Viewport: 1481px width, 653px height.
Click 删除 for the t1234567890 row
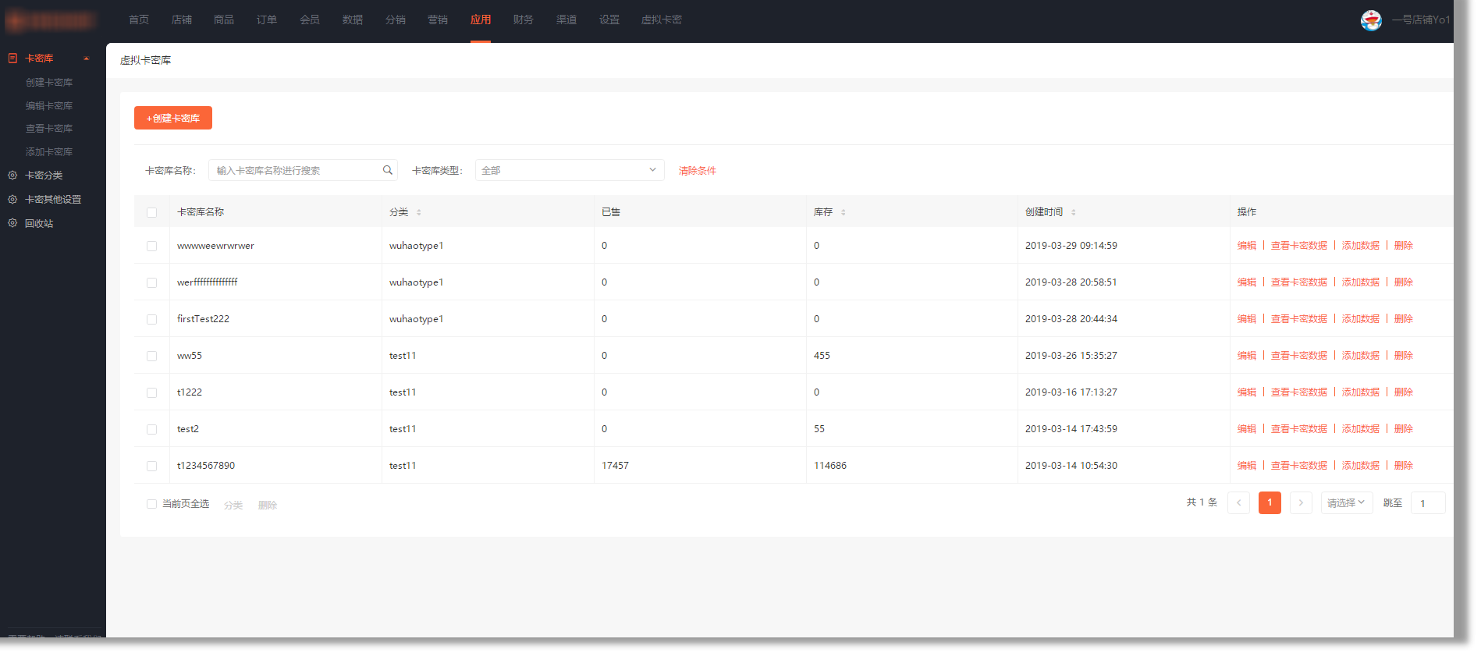pos(1403,466)
